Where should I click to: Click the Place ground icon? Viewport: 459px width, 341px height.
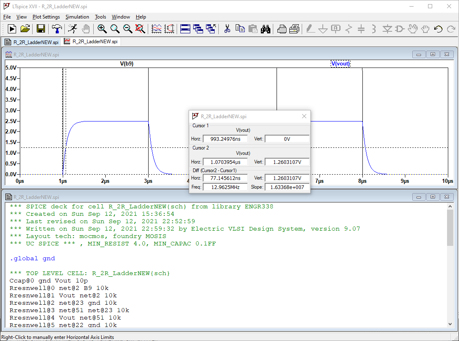[x=323, y=28]
